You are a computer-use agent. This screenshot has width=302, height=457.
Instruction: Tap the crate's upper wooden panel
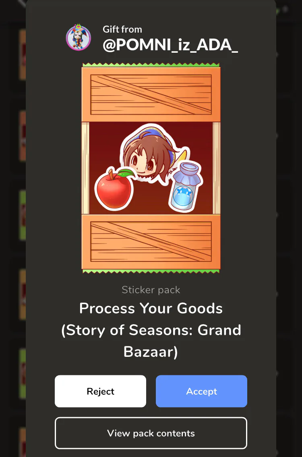coord(151,95)
